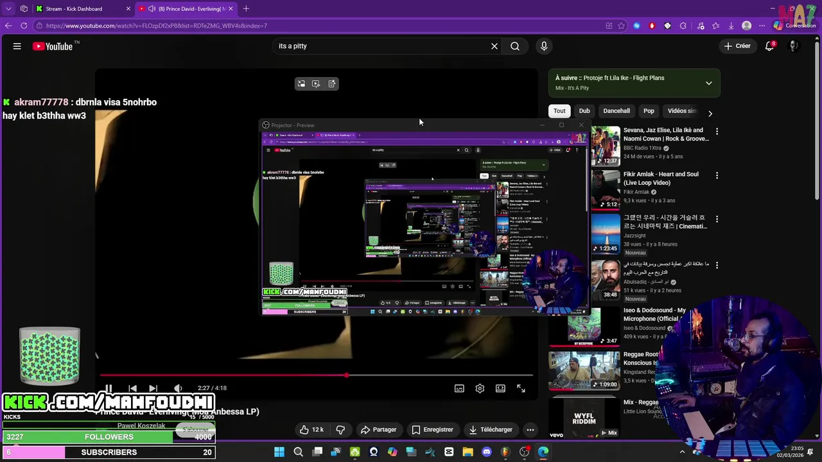This screenshot has height=462, width=822.
Task: Open options for Korean cinematic jazz video
Action: 717,219
